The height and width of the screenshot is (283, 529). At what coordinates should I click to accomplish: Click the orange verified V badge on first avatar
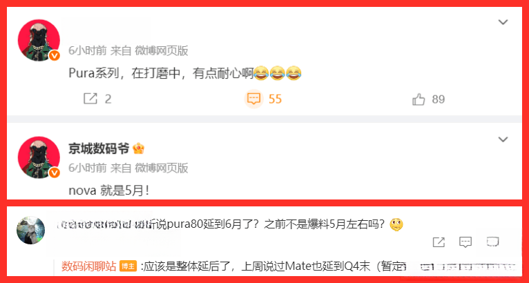click(x=55, y=56)
